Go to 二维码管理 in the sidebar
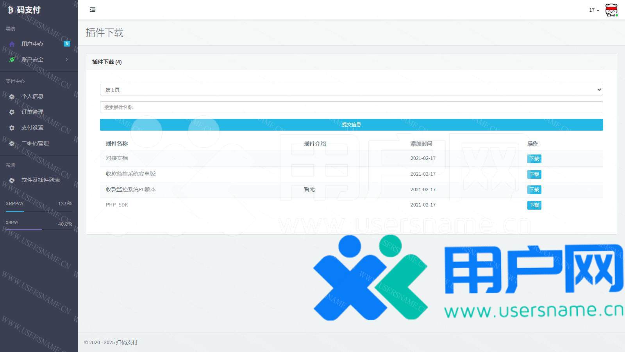Image resolution: width=625 pixels, height=352 pixels. click(35, 143)
